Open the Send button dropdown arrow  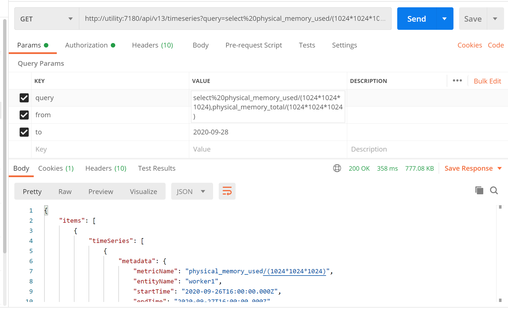pos(444,19)
